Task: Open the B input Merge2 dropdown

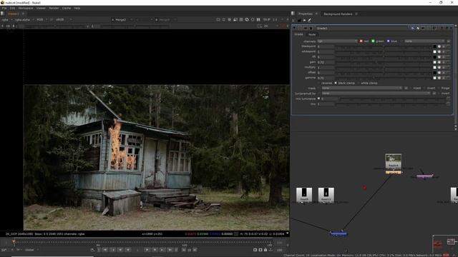Action: pyautogui.click(x=166, y=20)
